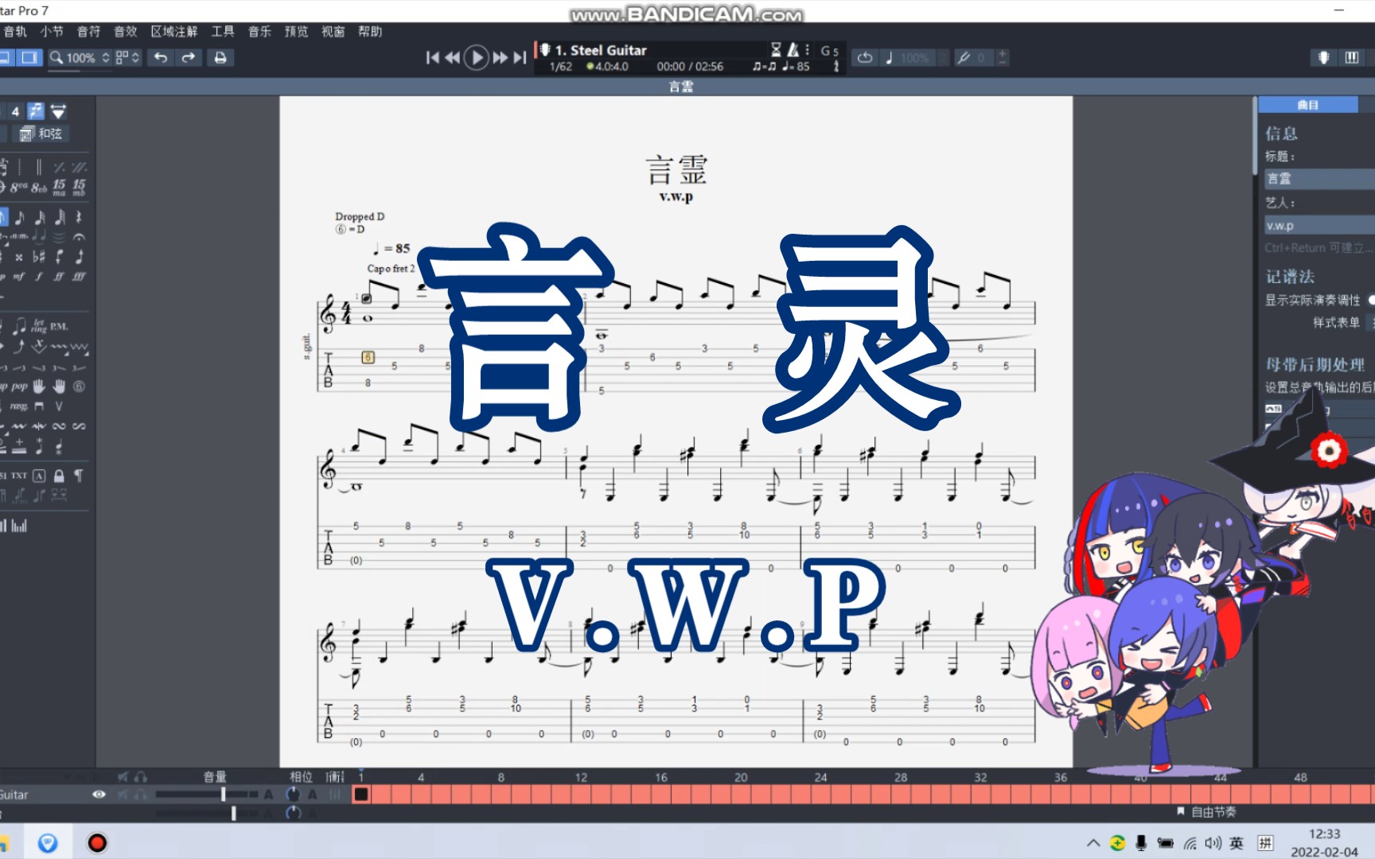Apply the pop technique
Viewport: 1375px width, 859px height.
(x=19, y=387)
